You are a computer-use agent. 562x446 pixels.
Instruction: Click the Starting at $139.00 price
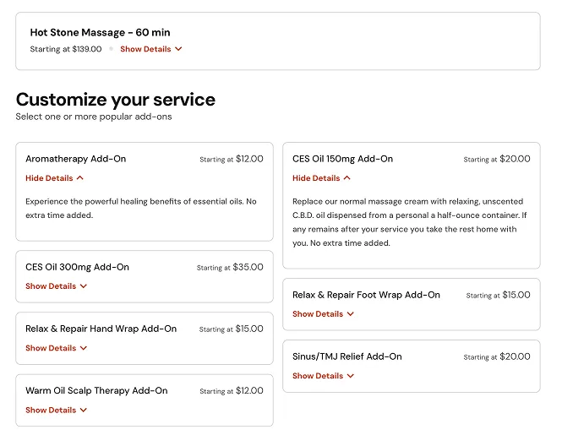click(66, 49)
